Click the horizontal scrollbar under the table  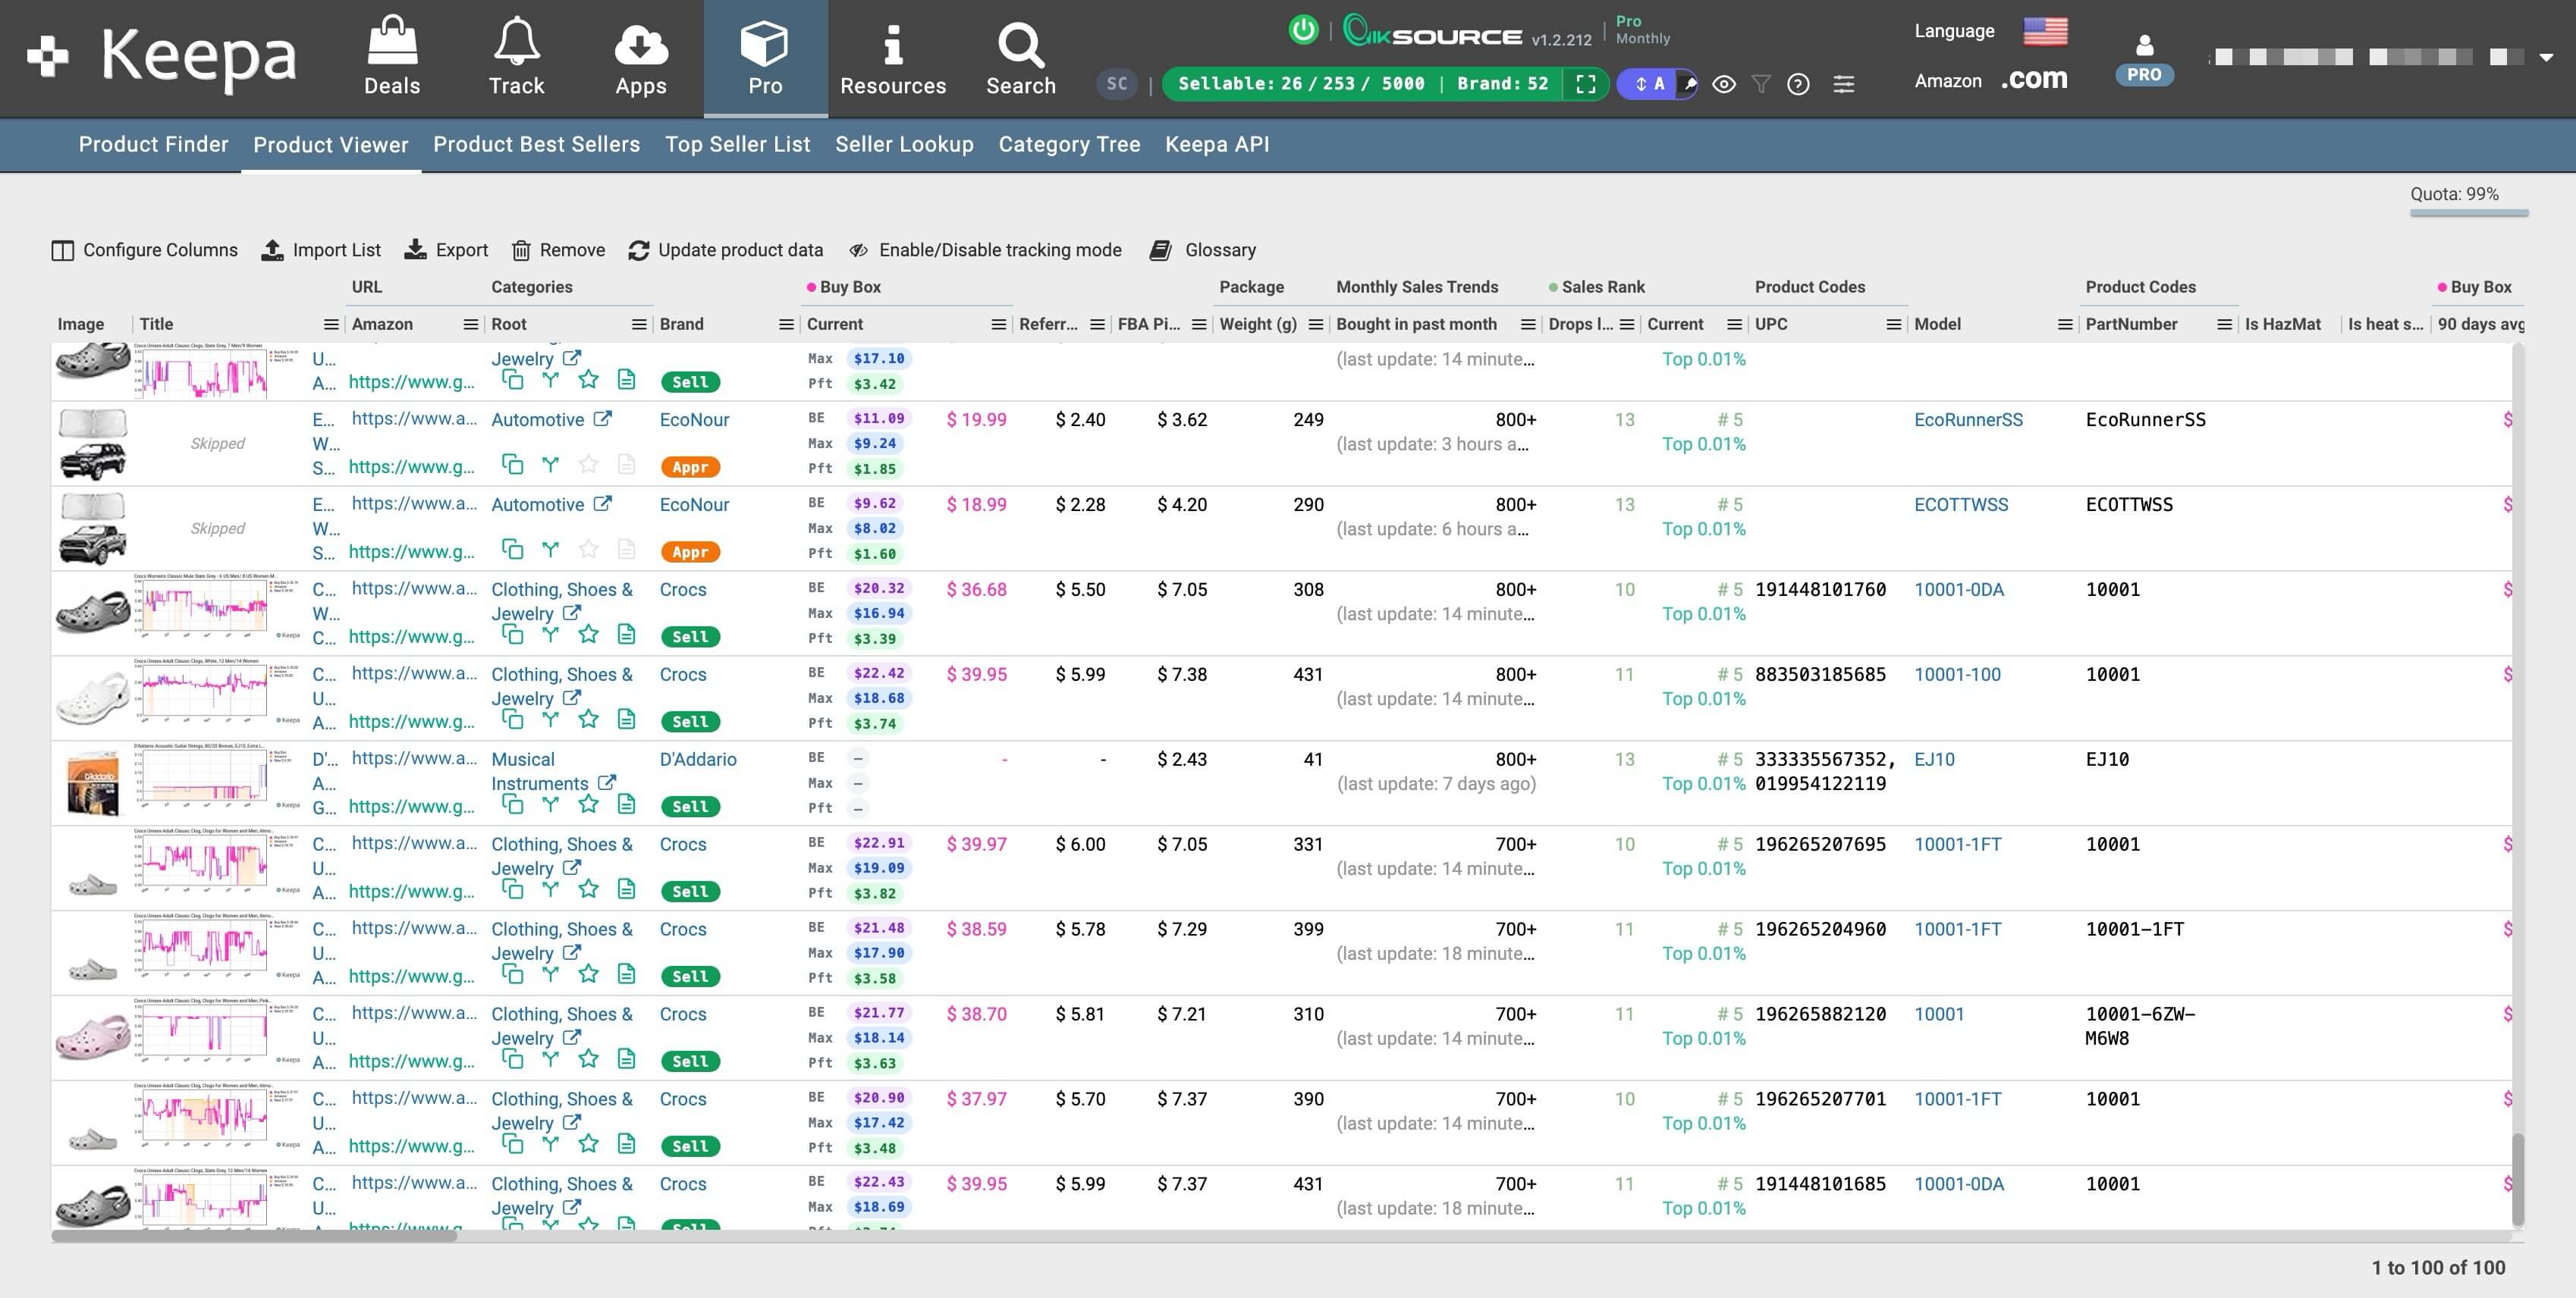(x=254, y=1236)
